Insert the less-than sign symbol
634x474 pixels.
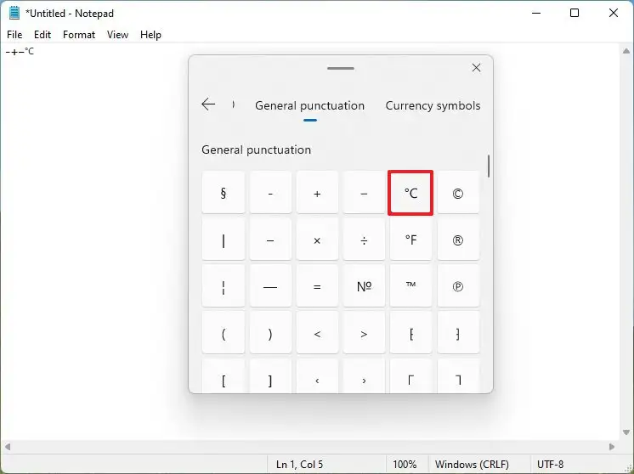coord(317,333)
